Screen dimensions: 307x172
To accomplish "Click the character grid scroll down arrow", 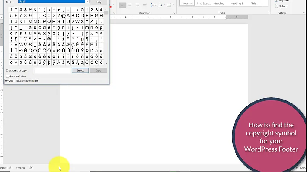I will tap(106, 63).
